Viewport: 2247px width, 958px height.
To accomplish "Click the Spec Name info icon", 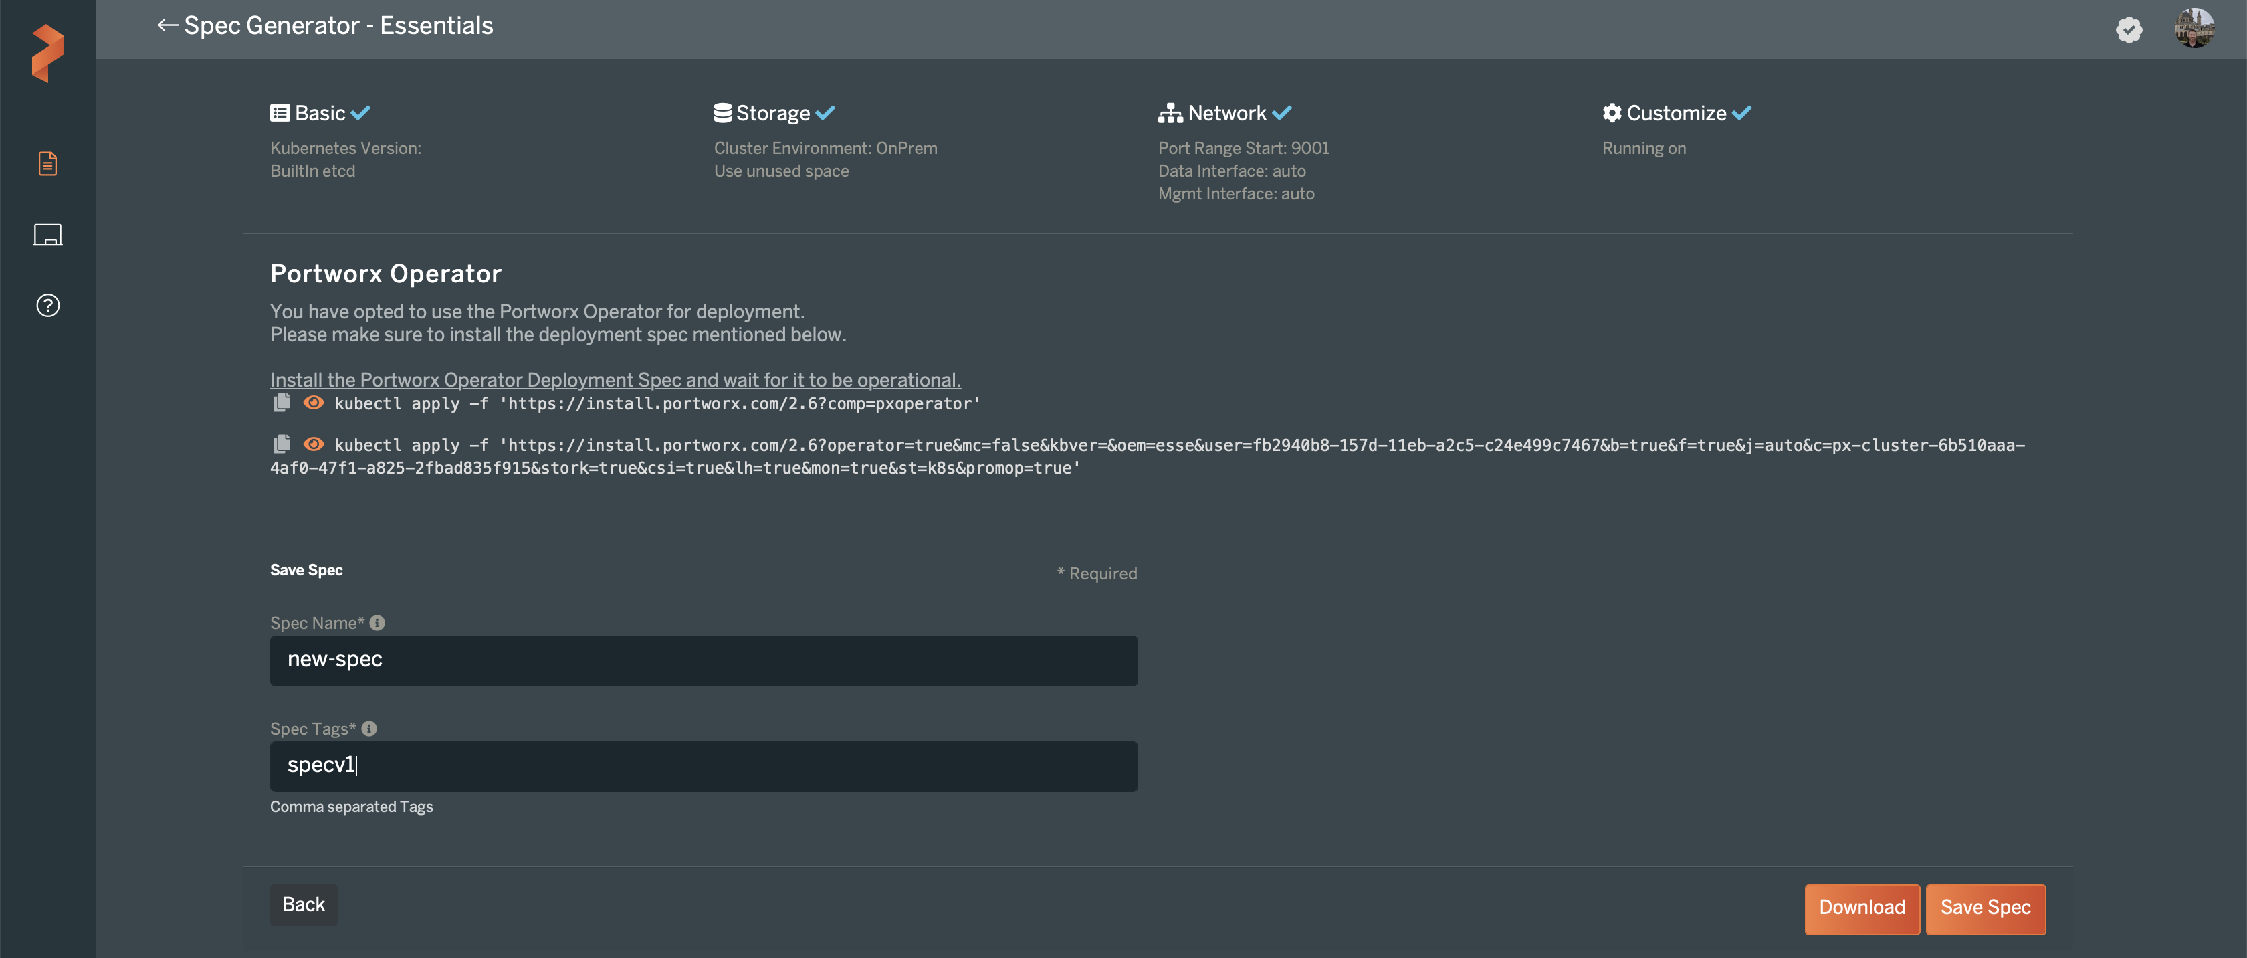I will pyautogui.click(x=377, y=623).
